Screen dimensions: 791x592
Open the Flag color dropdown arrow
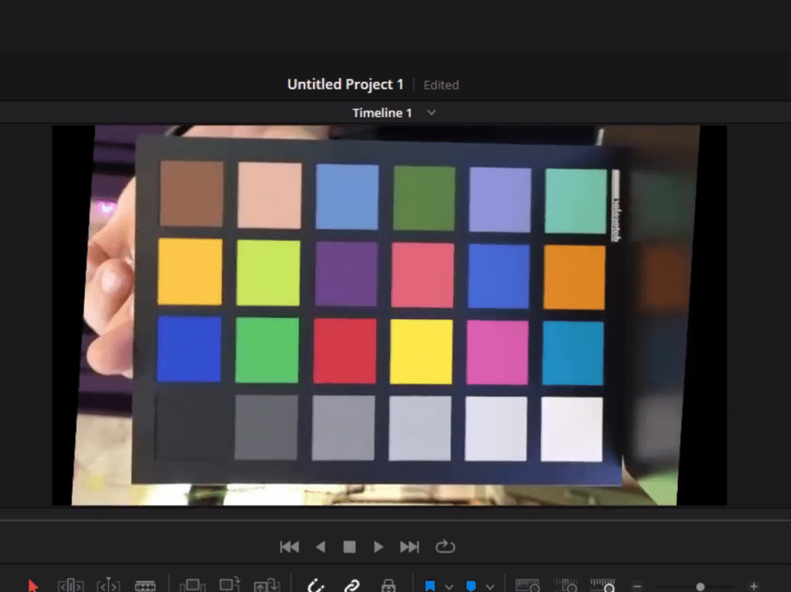pos(449,587)
